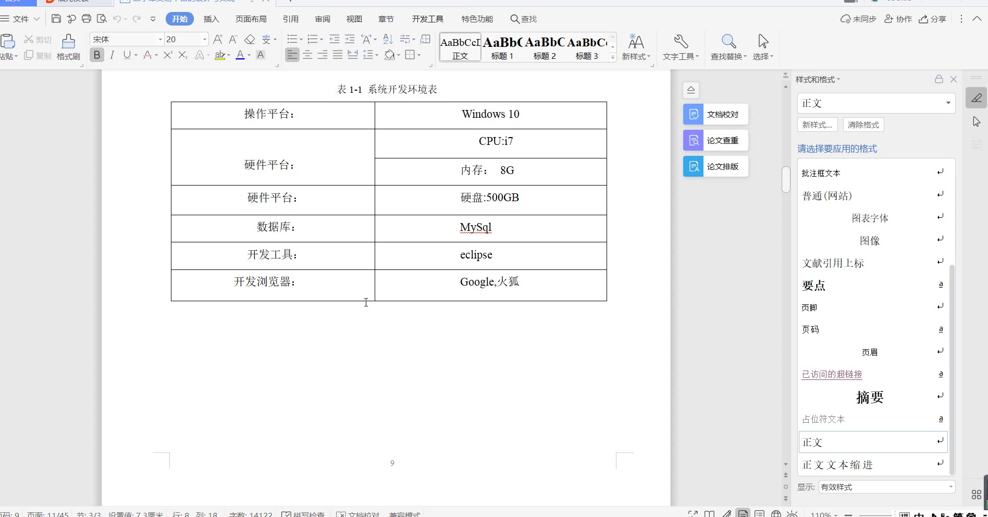This screenshot has width=988, height=517.
Task: Click the 新样式... button in styles pane
Action: click(x=817, y=125)
